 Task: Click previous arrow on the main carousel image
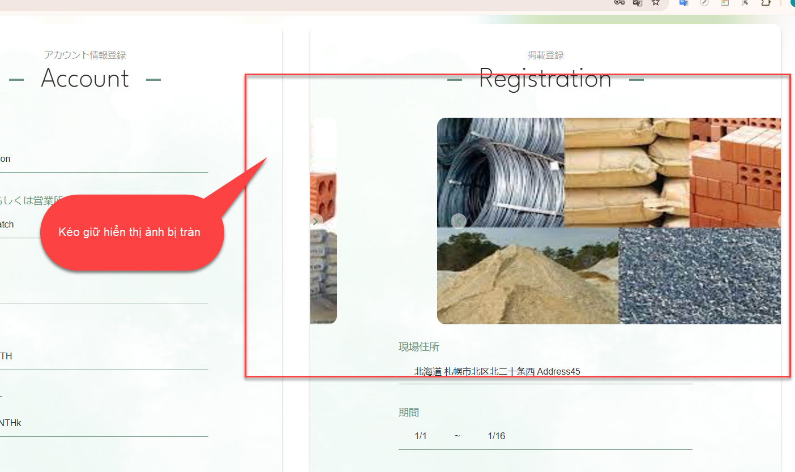(459, 221)
